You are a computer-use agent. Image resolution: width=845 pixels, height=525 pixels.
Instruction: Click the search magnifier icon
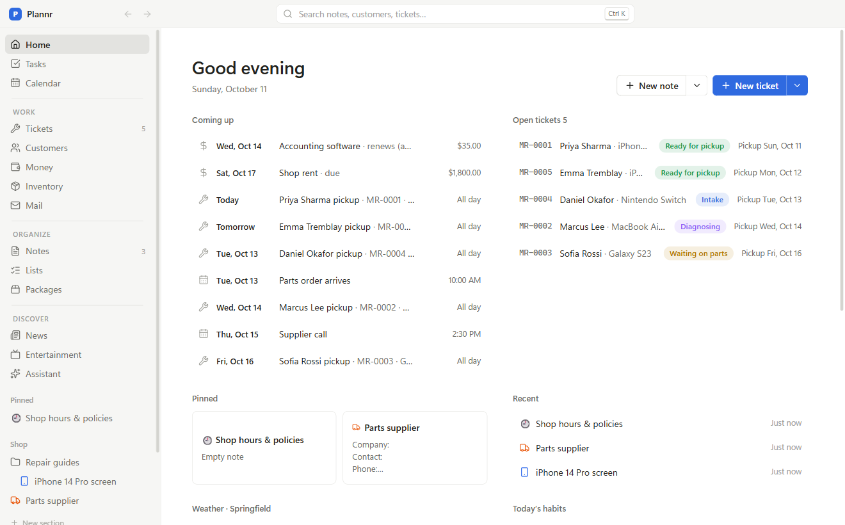288,14
